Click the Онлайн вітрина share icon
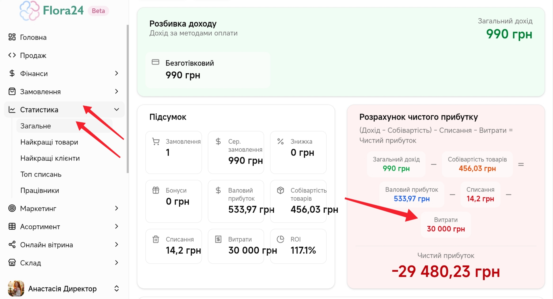The width and height of the screenshot is (553, 299). (12, 245)
